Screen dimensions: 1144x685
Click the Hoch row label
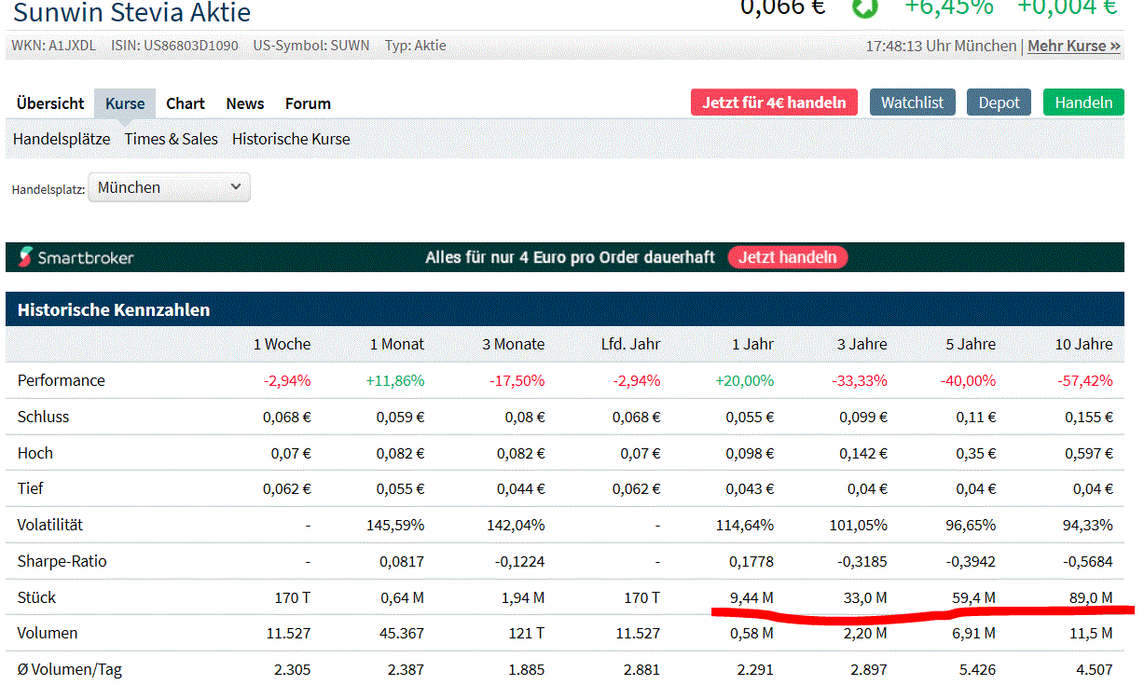(x=35, y=453)
